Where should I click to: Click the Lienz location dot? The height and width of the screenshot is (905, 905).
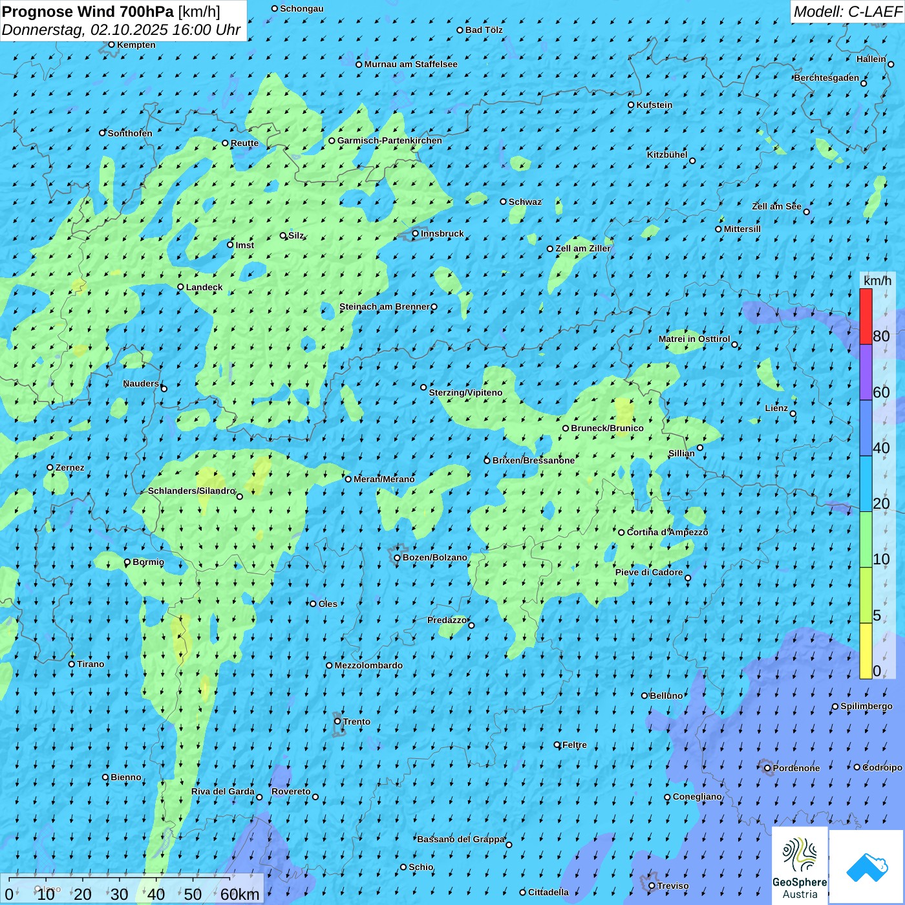(793, 414)
